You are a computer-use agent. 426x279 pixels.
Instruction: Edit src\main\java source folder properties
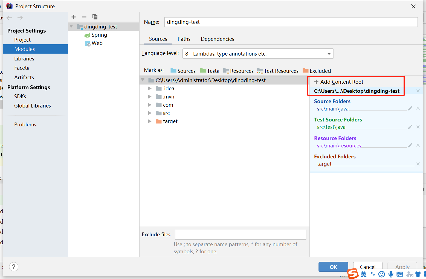pyautogui.click(x=410, y=109)
